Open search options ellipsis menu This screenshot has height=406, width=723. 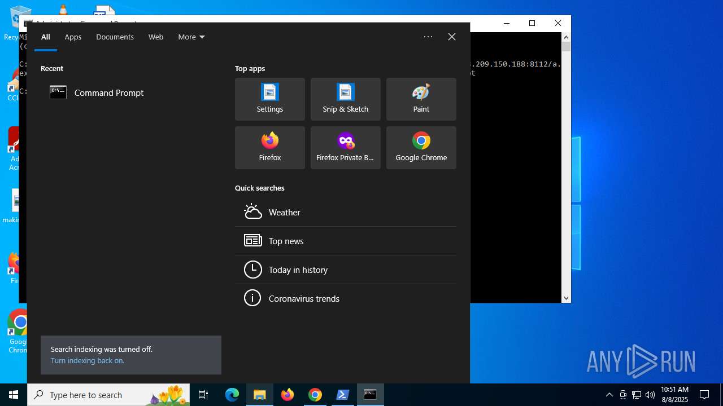point(428,37)
